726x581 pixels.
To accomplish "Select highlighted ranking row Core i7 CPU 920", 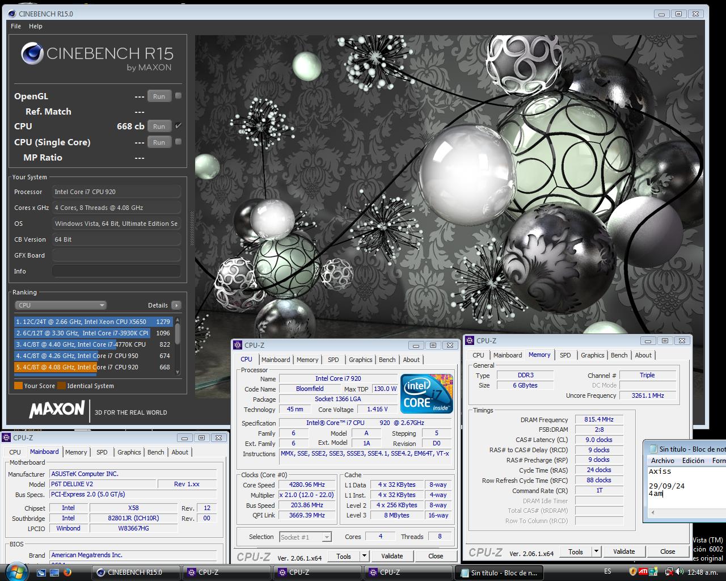I will (93, 367).
